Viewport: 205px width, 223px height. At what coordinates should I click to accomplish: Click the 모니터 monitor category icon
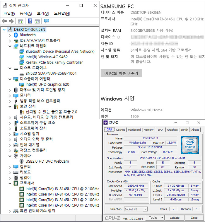click(x=16, y=95)
